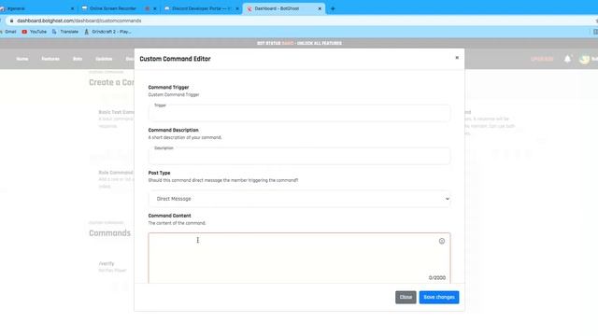Click the blue Save changes button
Viewport: 598px width, 336px height.
(439, 297)
